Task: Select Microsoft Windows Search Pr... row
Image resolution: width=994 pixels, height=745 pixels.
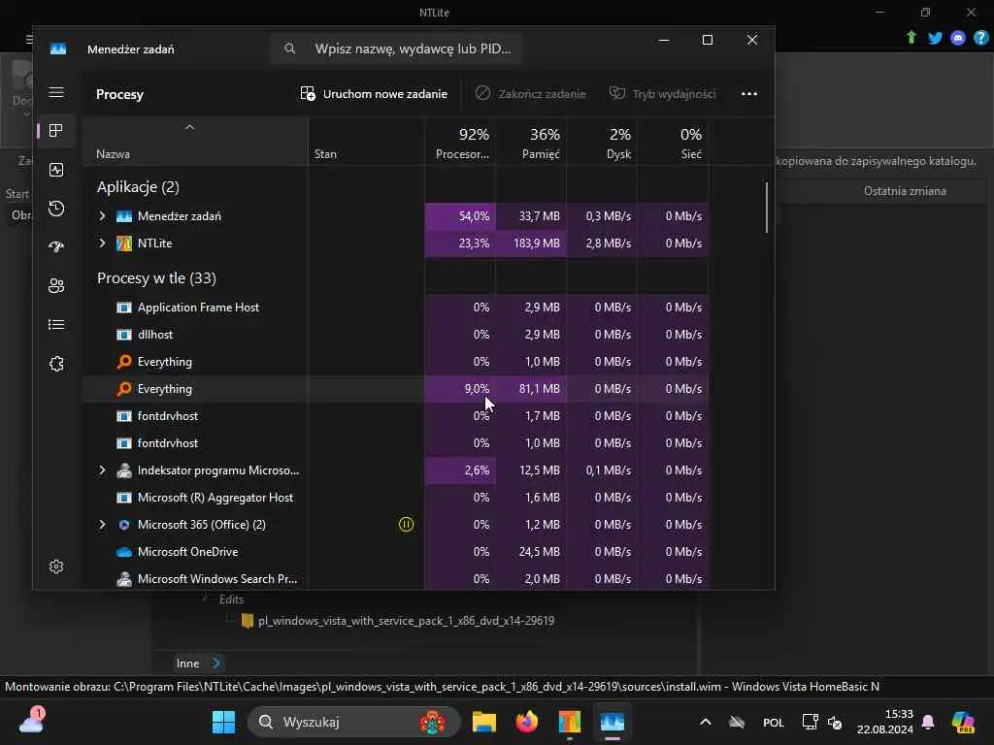Action: point(396,579)
